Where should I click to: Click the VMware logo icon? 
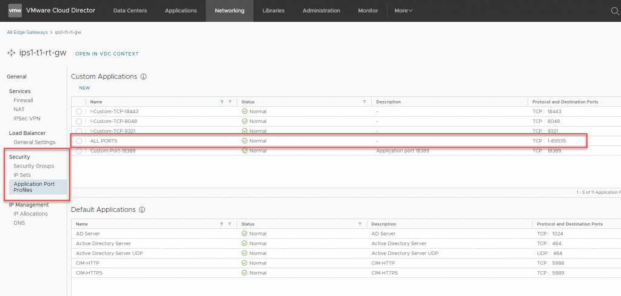pyautogui.click(x=15, y=10)
